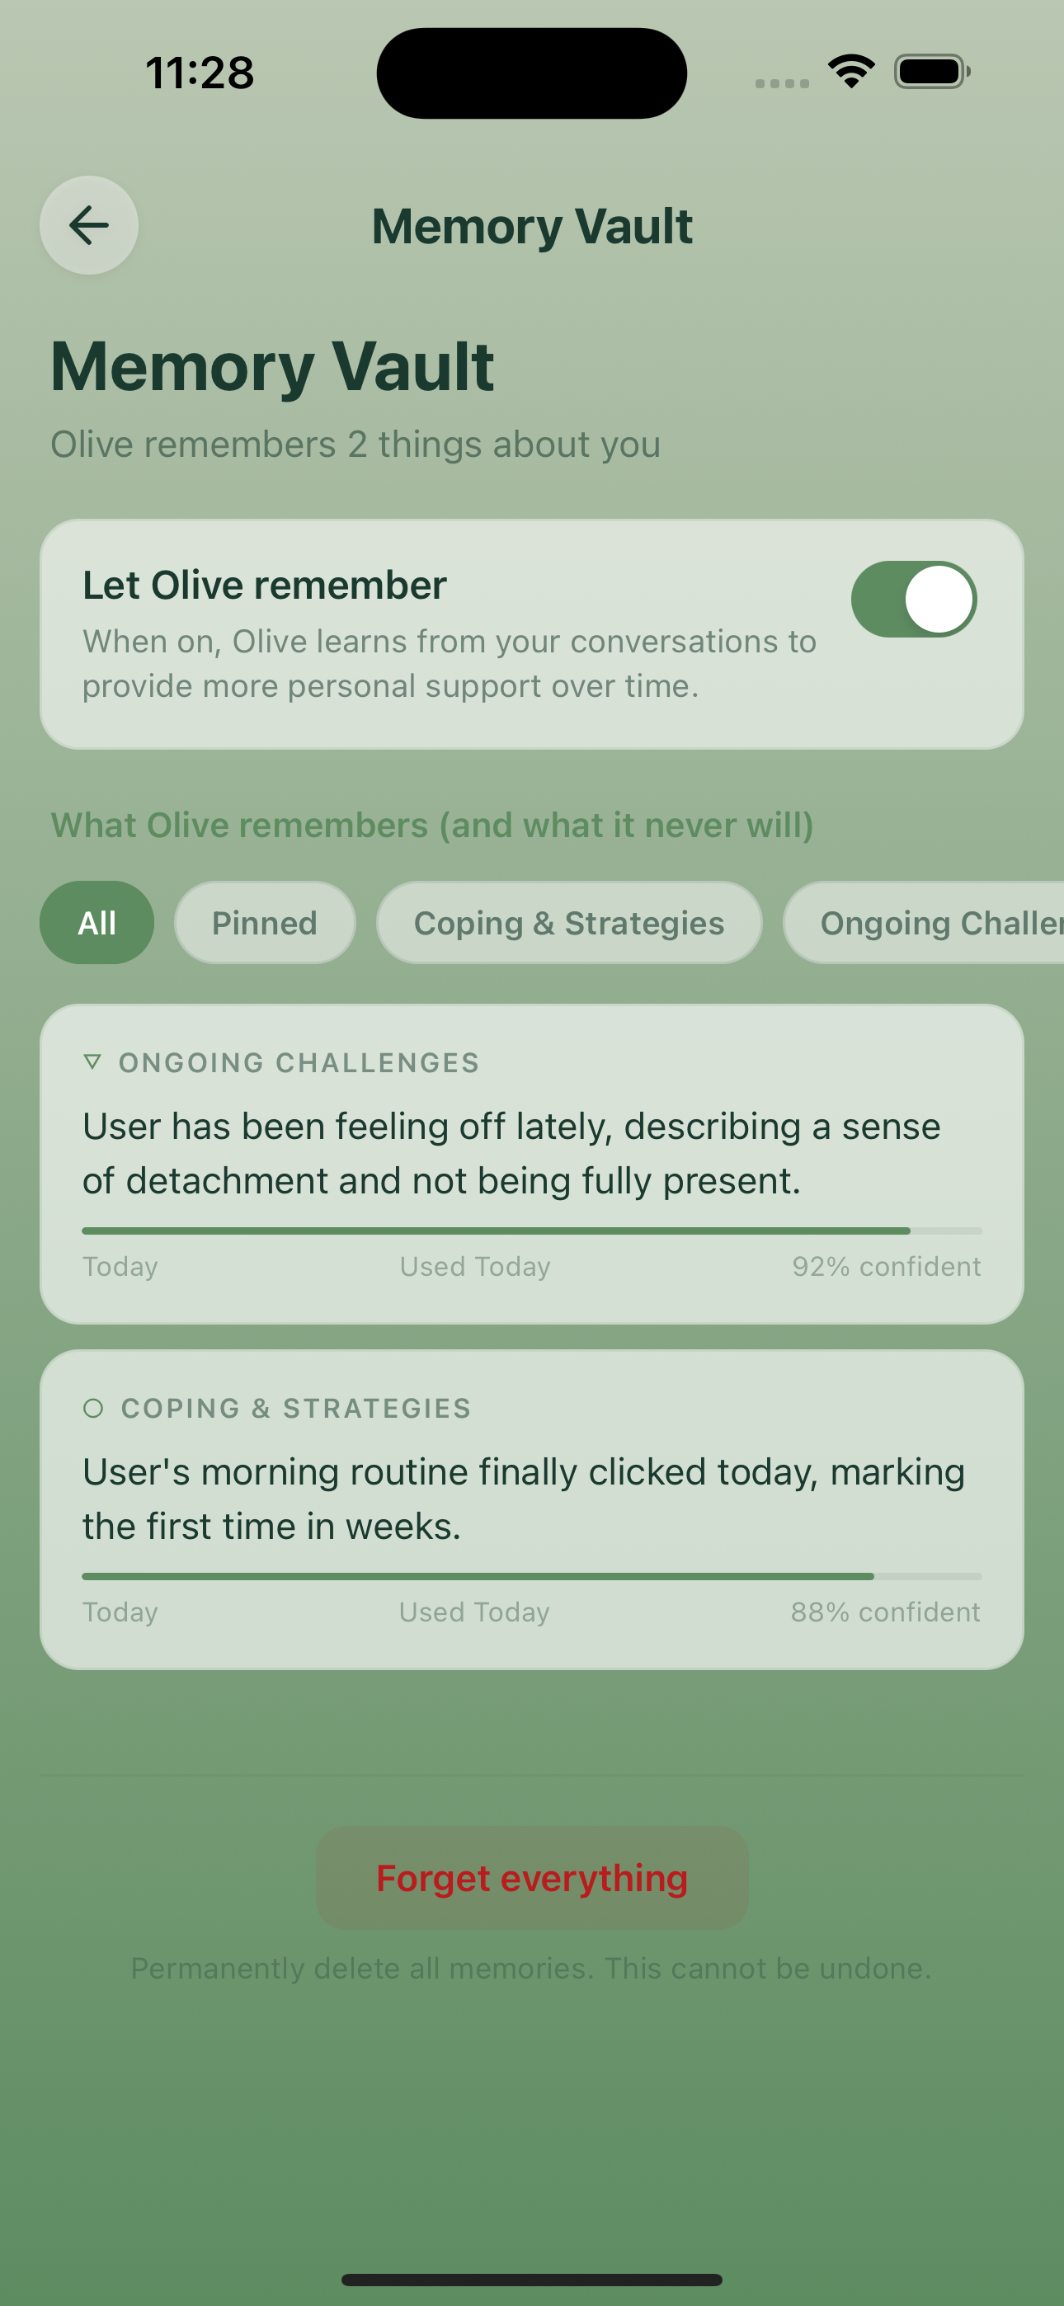Switch to the Coping & Strategies filter
This screenshot has height=2306, width=1064.
pos(570,922)
